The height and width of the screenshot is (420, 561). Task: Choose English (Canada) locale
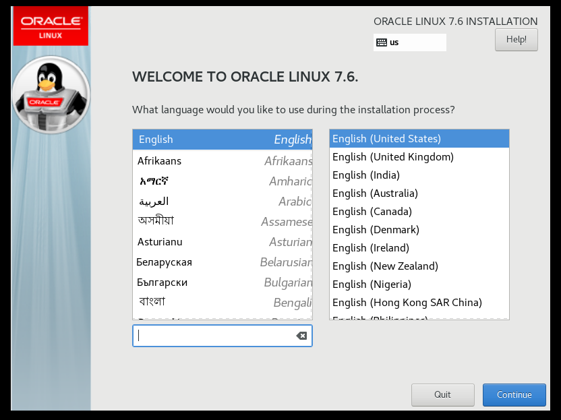point(419,212)
